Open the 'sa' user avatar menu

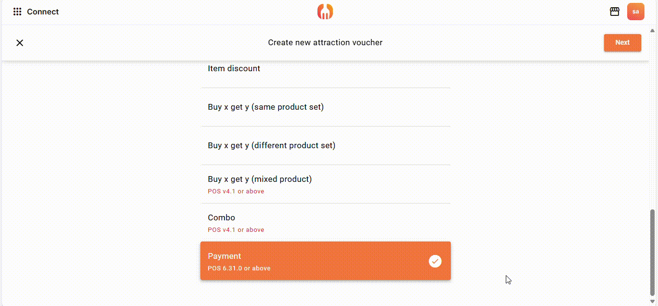click(635, 12)
